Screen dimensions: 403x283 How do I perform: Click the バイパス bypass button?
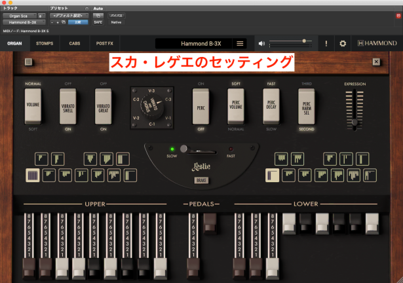tap(116, 16)
